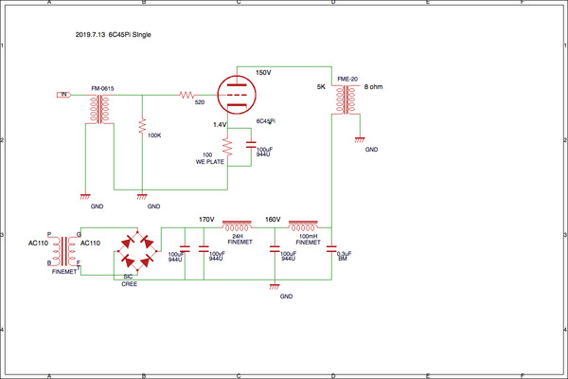Click the 100K value label
Viewport: 568px width, 379px height.
(154, 135)
